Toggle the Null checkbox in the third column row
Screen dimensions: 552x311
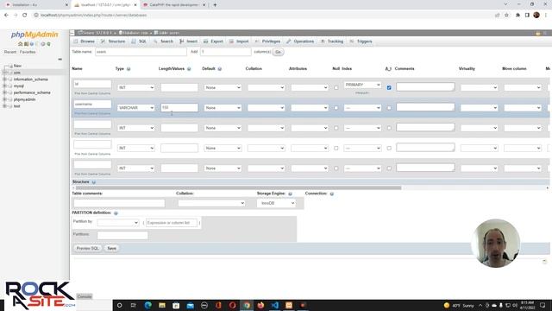pyautogui.click(x=336, y=128)
